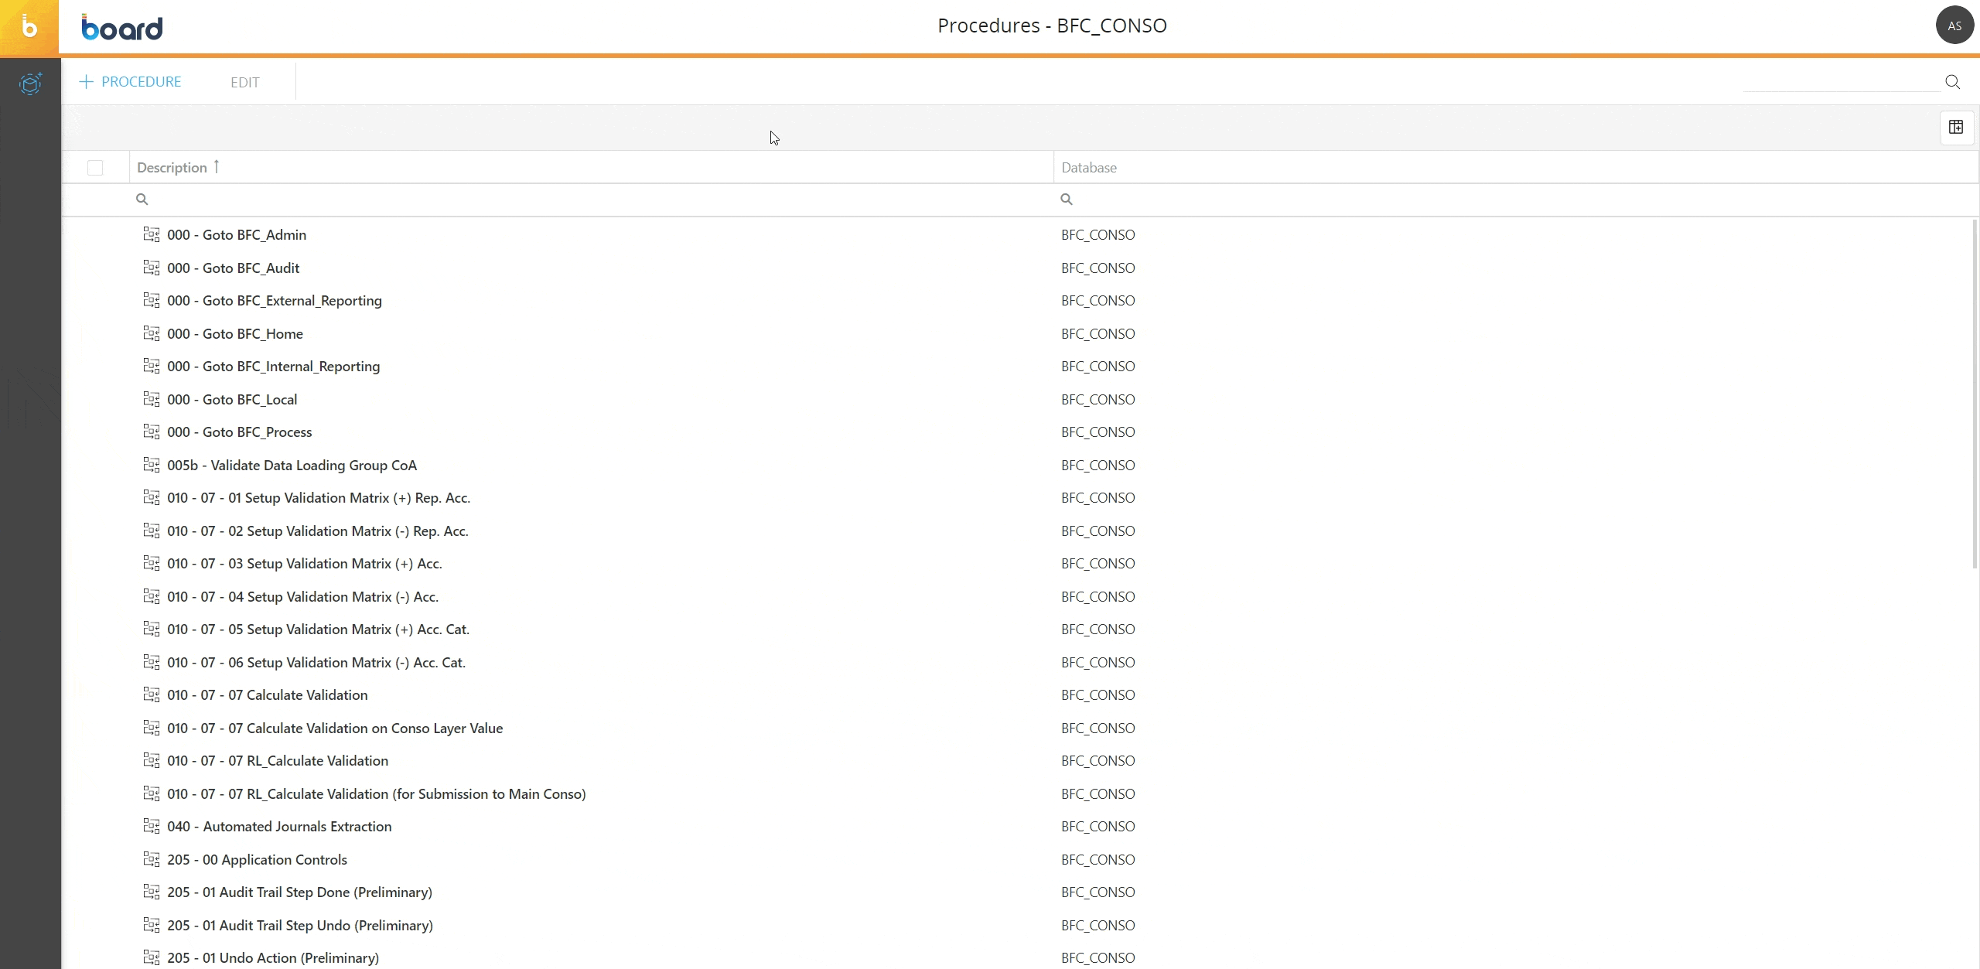This screenshot has height=969, width=1980.
Task: Open the column chooser grid icon
Action: (x=1956, y=128)
